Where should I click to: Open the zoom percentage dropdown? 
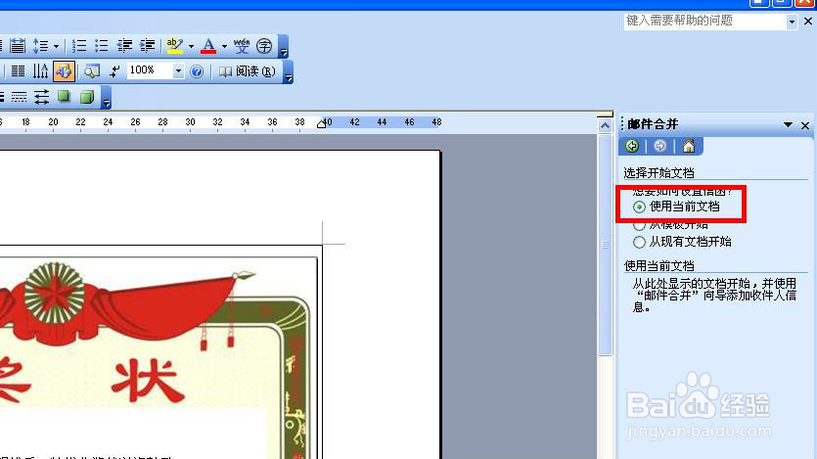tap(178, 70)
